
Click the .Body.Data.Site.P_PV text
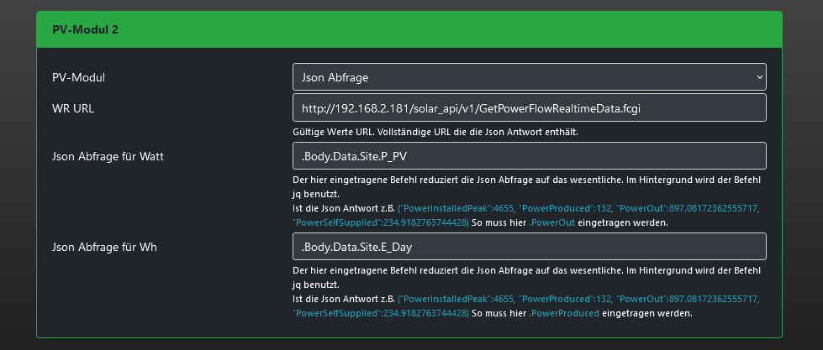point(355,156)
